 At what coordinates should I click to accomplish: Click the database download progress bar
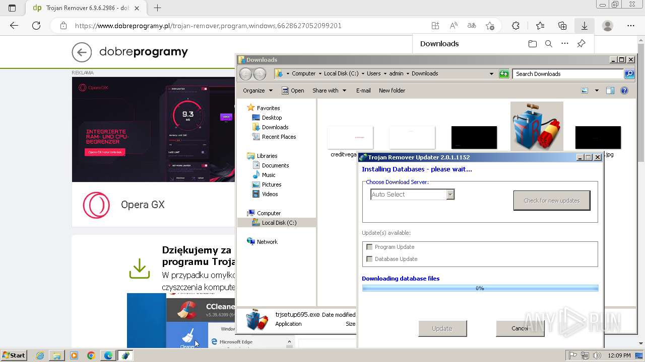[480, 288]
